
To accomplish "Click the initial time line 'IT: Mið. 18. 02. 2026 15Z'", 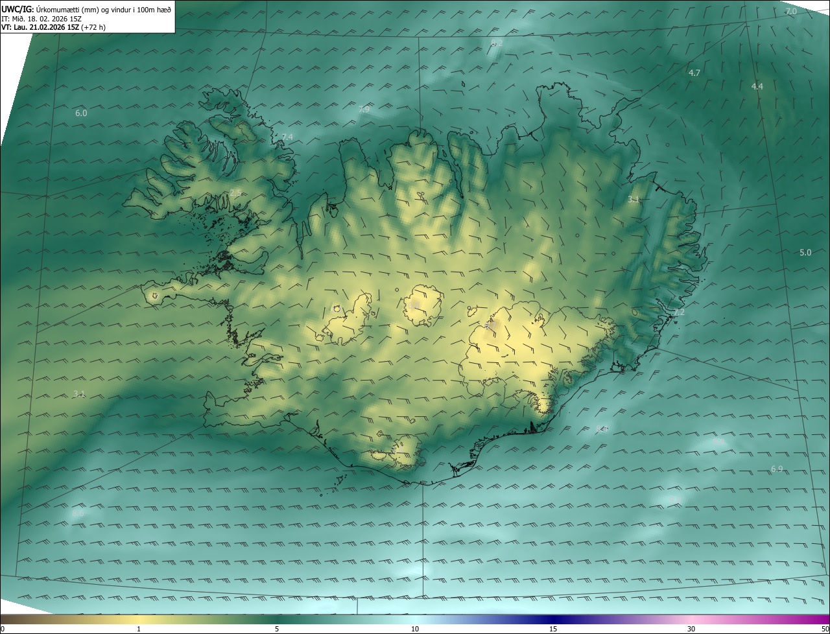I will (41, 18).
